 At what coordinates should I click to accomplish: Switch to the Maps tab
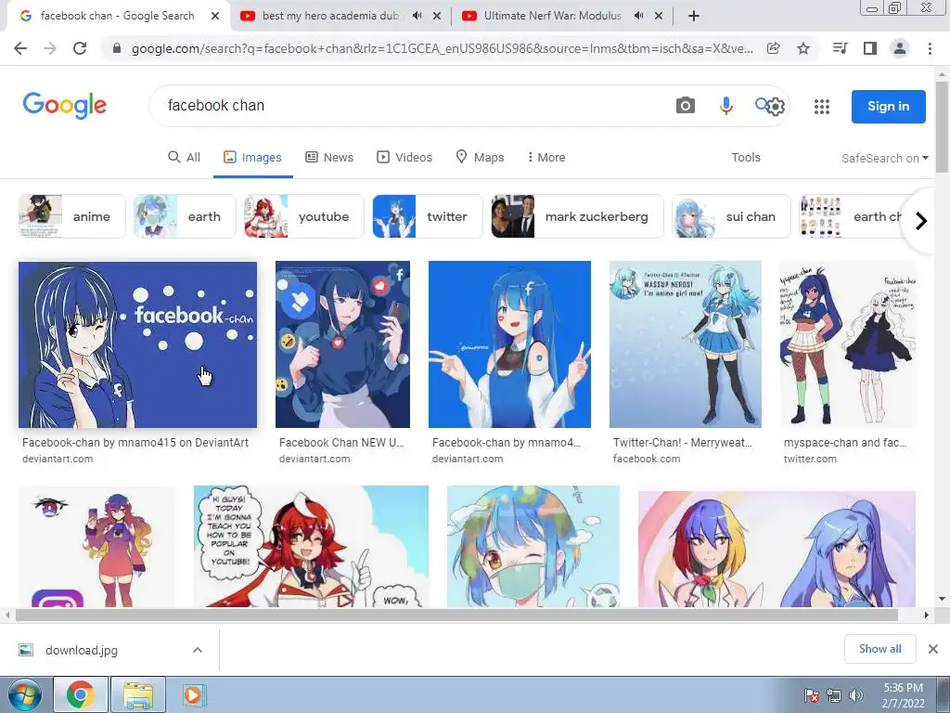pyautogui.click(x=480, y=157)
